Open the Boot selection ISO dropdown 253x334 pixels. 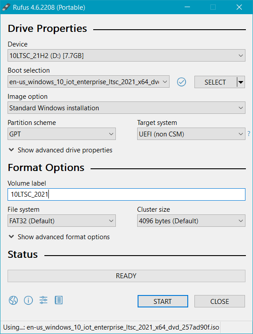(x=88, y=82)
